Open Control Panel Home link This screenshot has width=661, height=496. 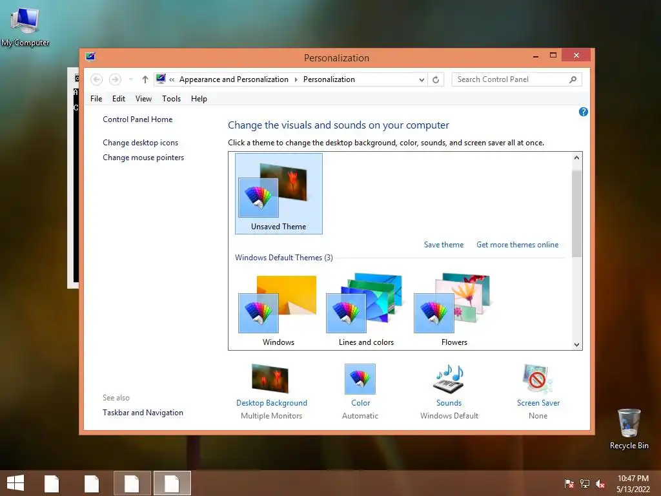point(137,119)
